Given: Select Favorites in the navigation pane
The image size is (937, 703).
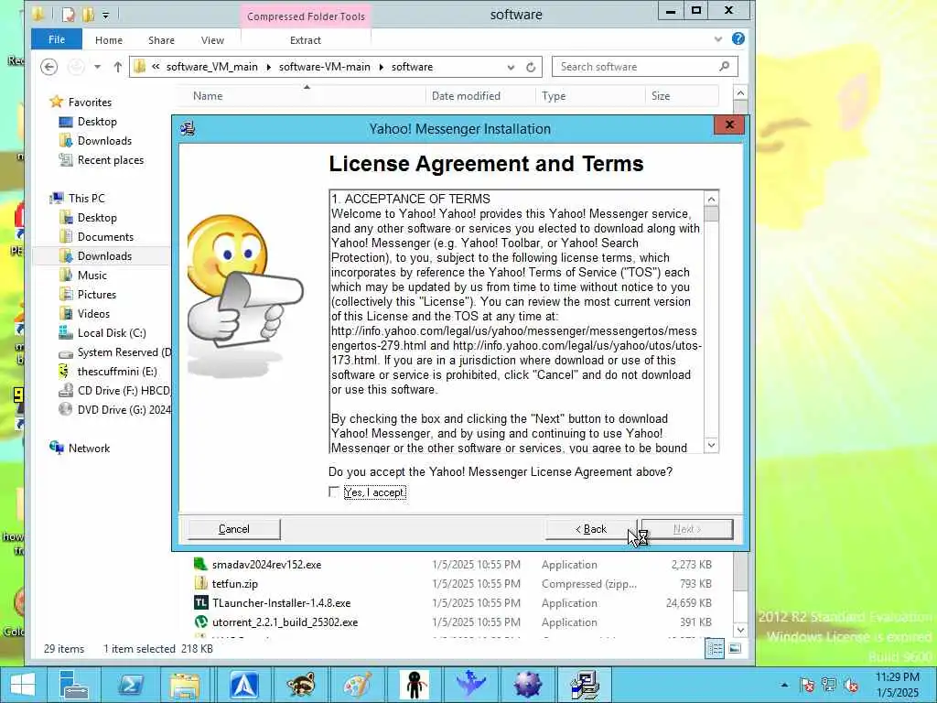Looking at the screenshot, I should point(90,103).
